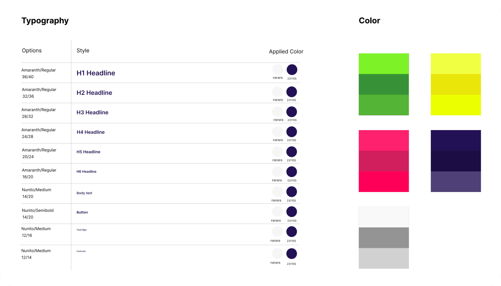Viewport: 501px width, 286px height.
Task: Select the H3 Headline text sample
Action: point(92,113)
